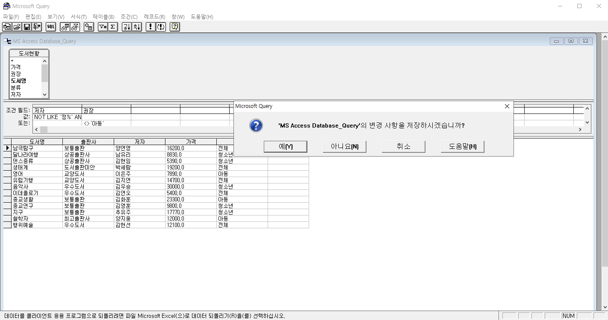Open the 레코드(R) menu

point(154,17)
